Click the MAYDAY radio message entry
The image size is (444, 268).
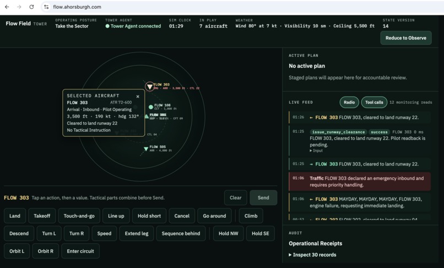[x=360, y=202]
